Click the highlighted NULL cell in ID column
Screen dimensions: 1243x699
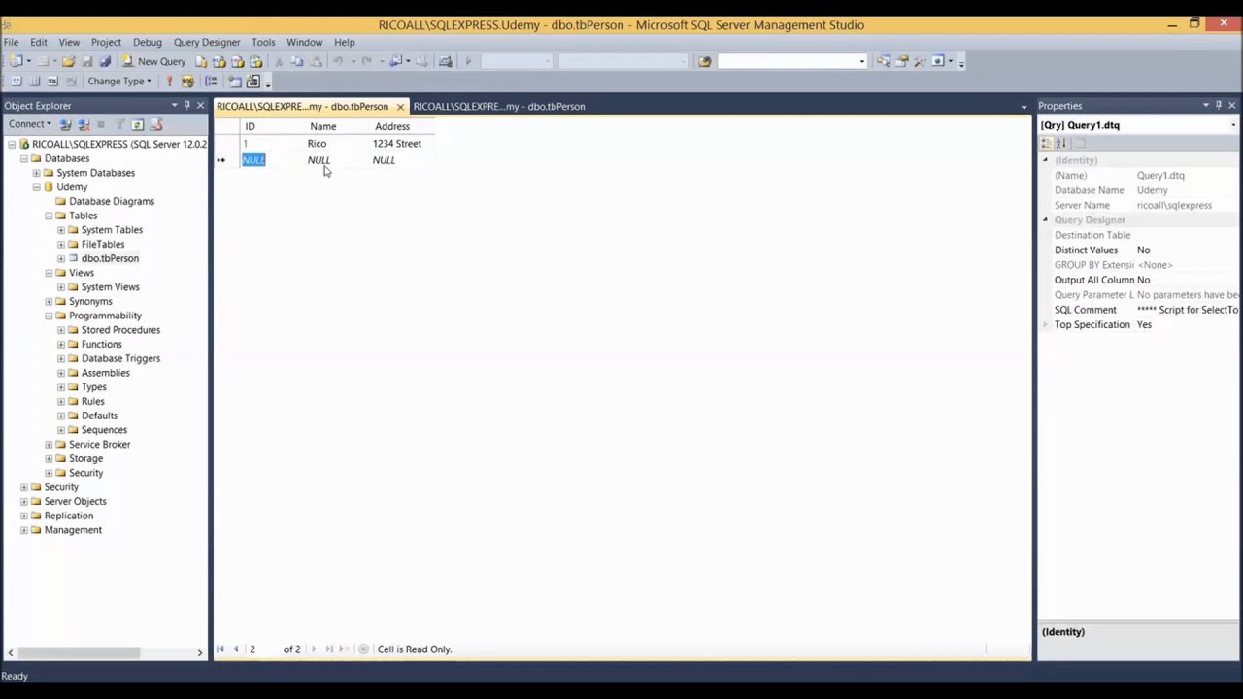tap(253, 160)
